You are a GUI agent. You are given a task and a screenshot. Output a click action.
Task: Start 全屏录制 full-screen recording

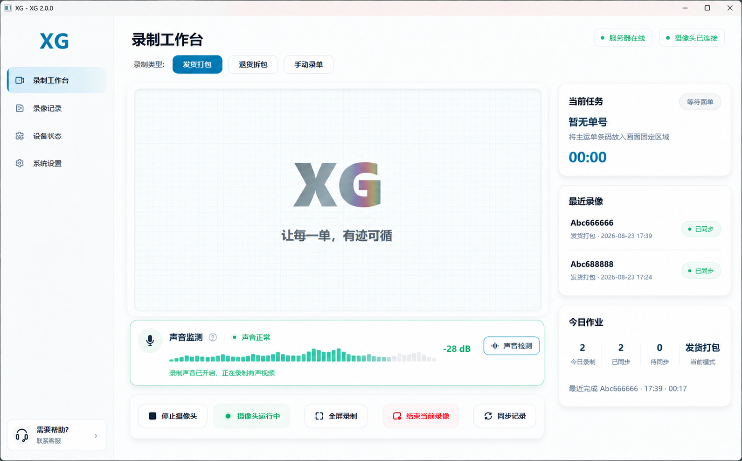(x=336, y=416)
